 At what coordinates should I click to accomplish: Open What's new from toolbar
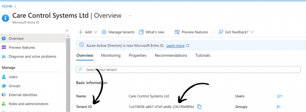[152, 32]
